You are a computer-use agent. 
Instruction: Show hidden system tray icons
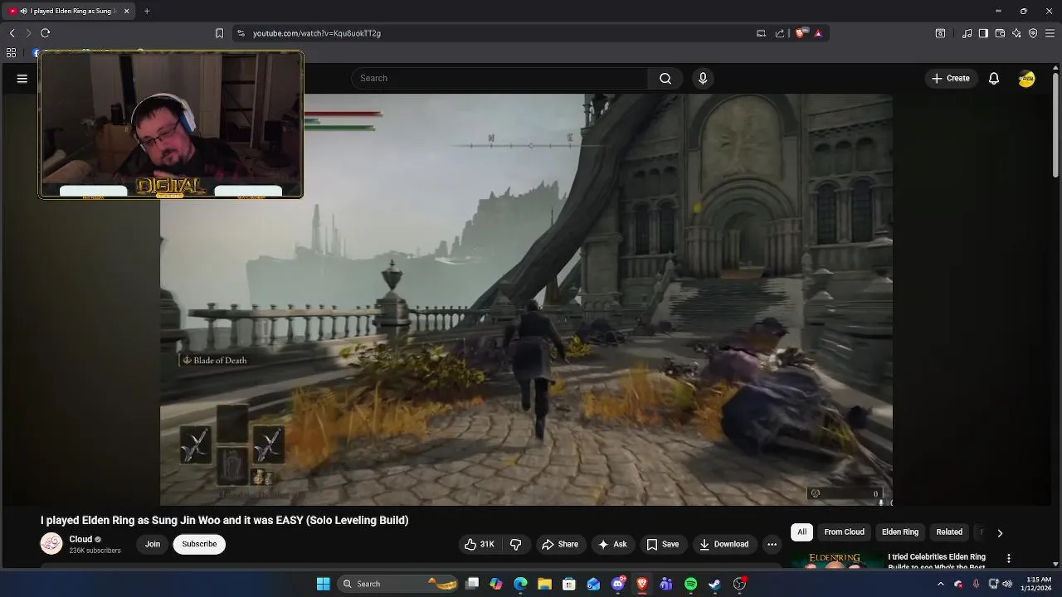point(941,584)
